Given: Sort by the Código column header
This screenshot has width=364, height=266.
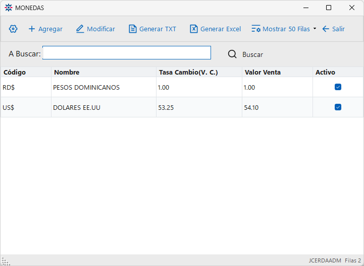Looking at the screenshot, I should [x=15, y=72].
